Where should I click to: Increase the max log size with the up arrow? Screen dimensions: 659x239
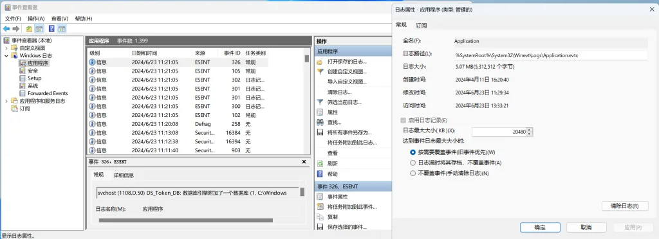pos(530,130)
